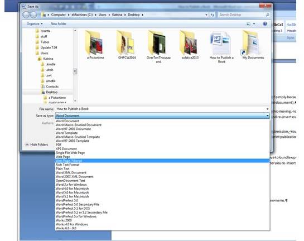This screenshot has height=241, width=304.
Task: Select Desktop in the folder tree
Action: click(51, 92)
